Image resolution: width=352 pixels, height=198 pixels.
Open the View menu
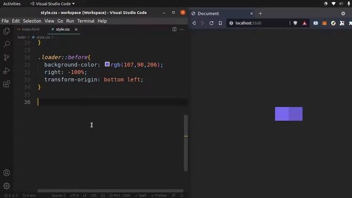point(49,21)
